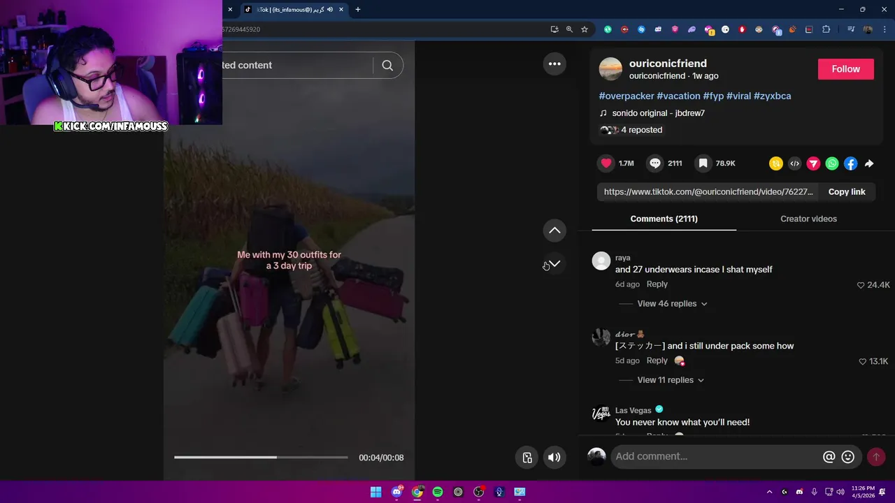Like dior's comment with heart

[862, 361]
